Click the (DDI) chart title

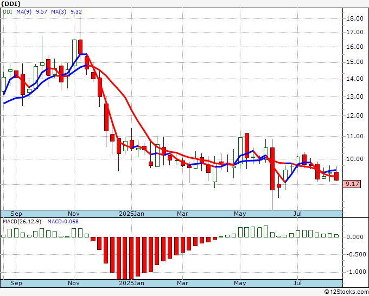click(x=11, y=4)
